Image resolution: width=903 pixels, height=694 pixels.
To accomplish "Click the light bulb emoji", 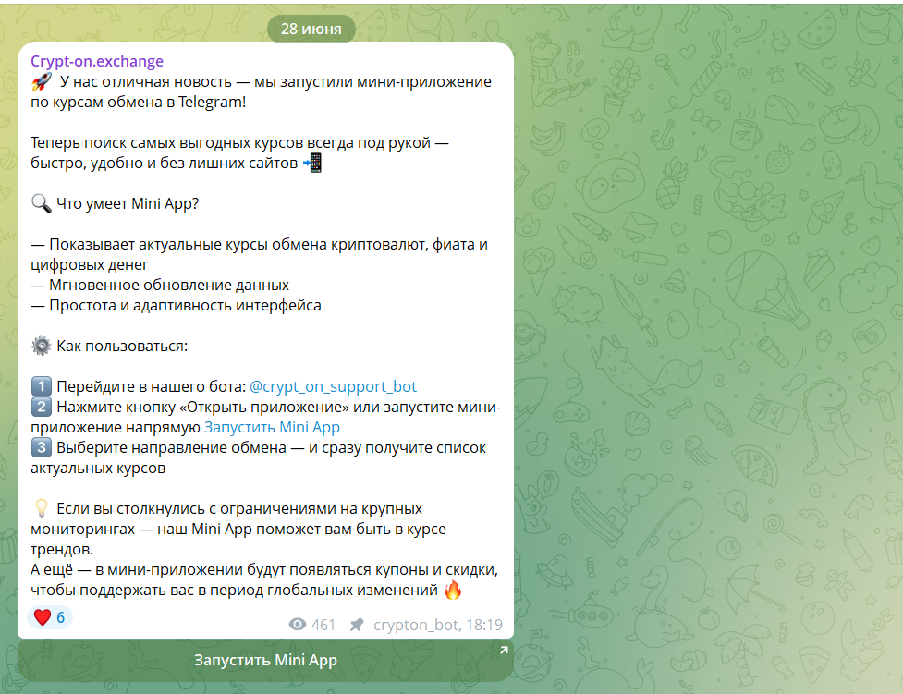I will (41, 508).
